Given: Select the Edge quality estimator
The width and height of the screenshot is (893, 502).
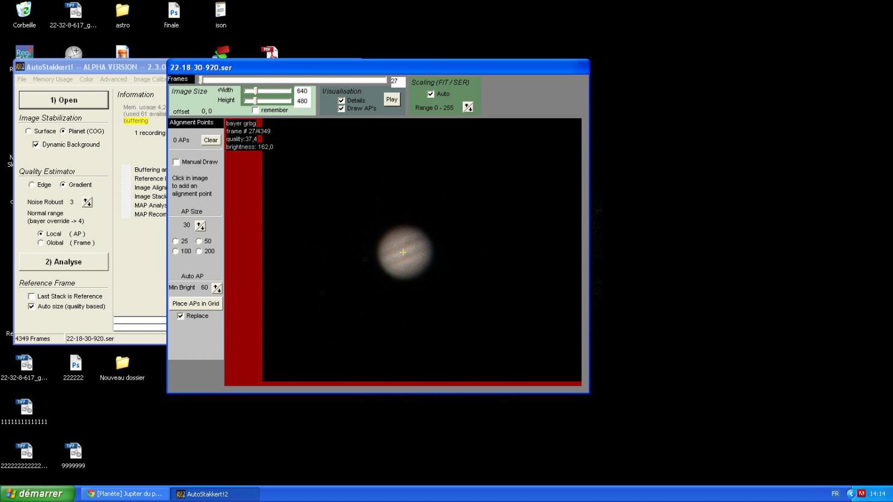Looking at the screenshot, I should (x=32, y=185).
